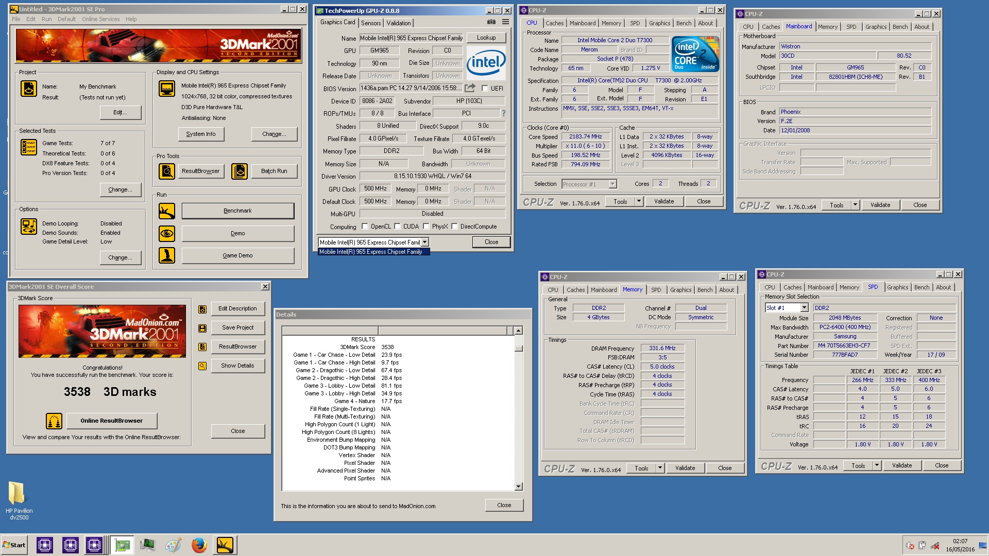Screen dimensions: 989x556
Task: Click the Game Demo button
Action: click(238, 256)
